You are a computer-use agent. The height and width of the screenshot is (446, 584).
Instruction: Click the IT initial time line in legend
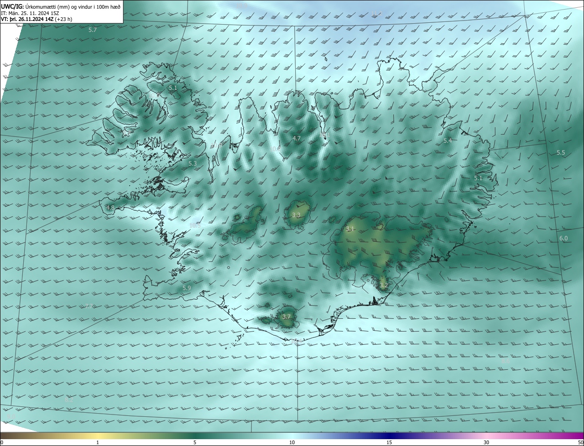pyautogui.click(x=32, y=13)
